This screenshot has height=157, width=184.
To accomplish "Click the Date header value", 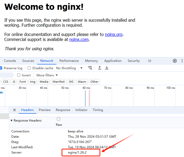I will click(92, 137).
